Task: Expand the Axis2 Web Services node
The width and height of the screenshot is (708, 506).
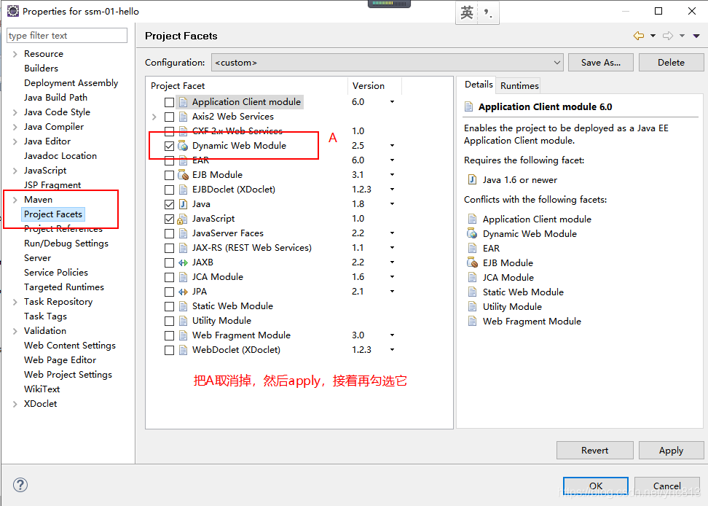Action: click(154, 117)
